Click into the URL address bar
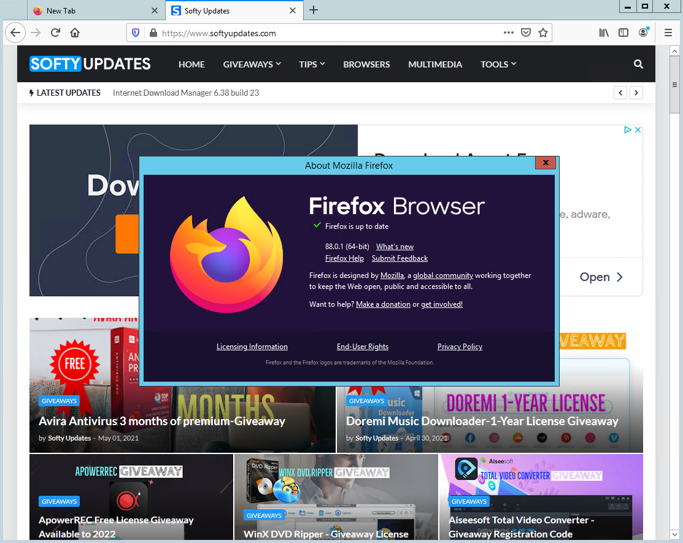Screen dimensions: 683x543 (329, 33)
